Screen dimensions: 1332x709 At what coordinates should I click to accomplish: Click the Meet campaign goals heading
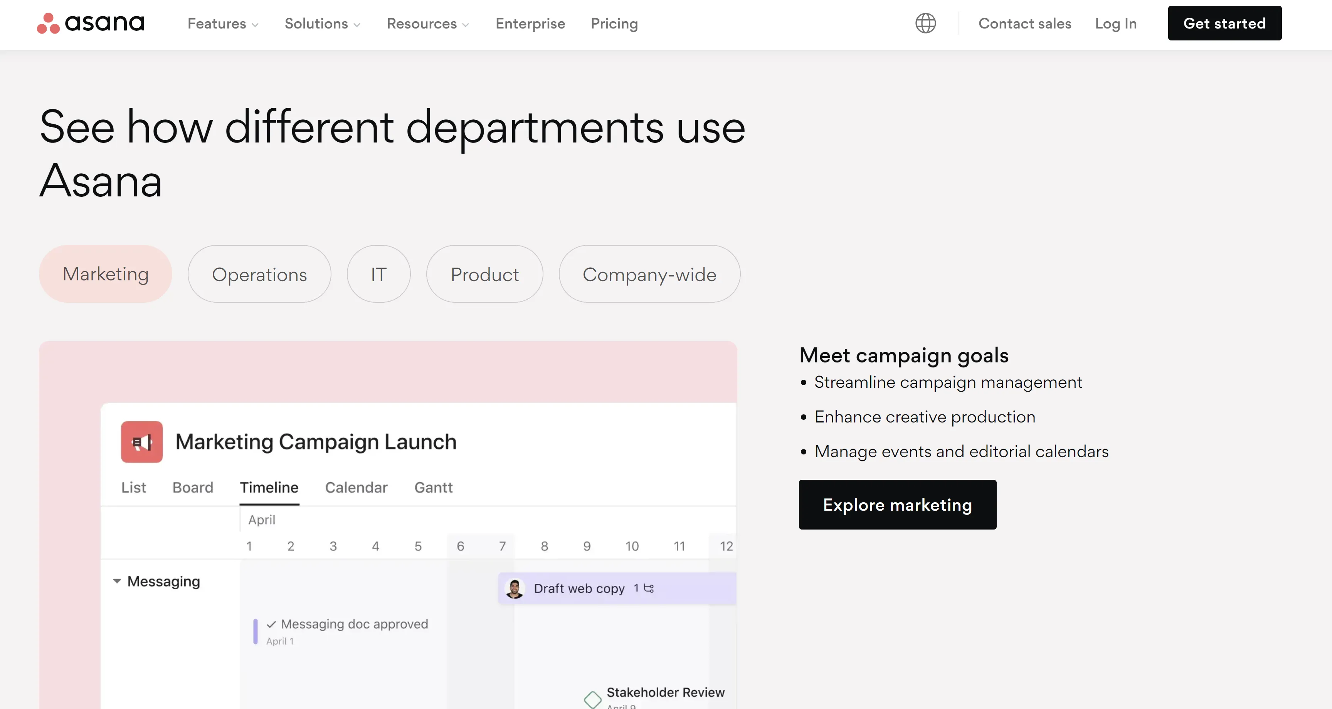tap(904, 355)
